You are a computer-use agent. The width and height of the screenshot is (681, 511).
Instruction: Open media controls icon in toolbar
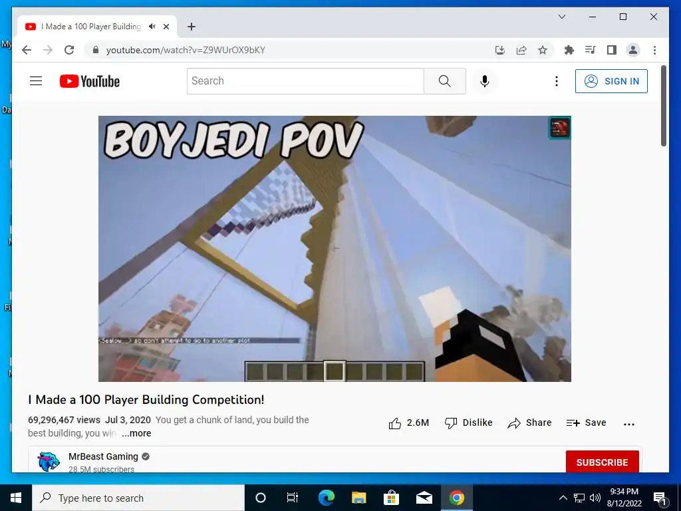(590, 50)
